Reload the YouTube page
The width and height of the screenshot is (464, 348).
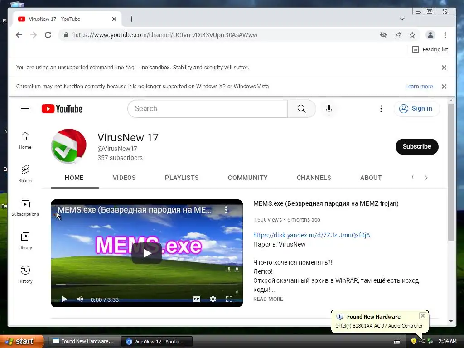[x=48, y=35]
